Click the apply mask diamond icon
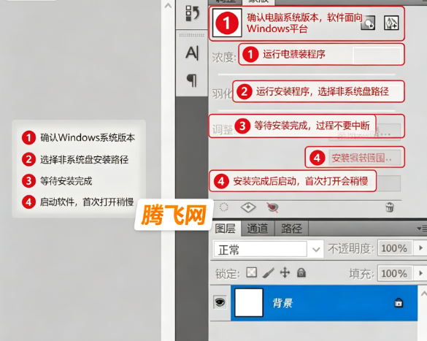 248,207
